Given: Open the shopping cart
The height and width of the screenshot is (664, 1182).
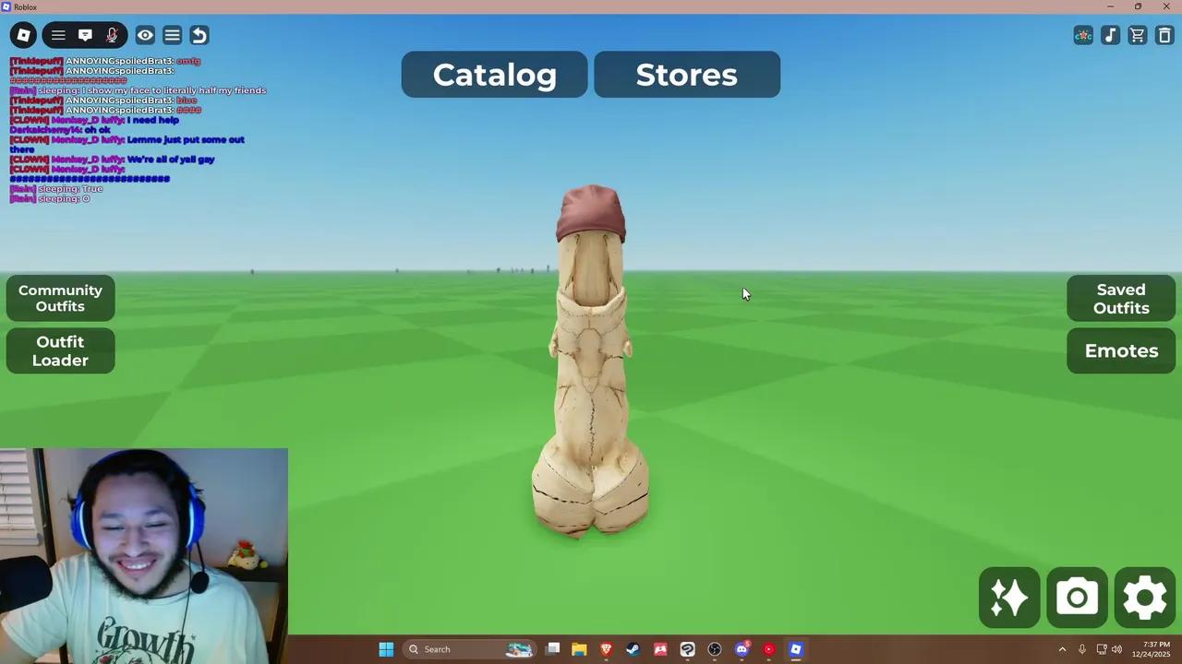Looking at the screenshot, I should (1138, 35).
